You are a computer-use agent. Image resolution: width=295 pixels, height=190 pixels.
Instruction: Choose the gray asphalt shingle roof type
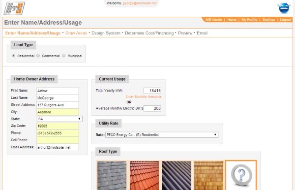[x=112, y=176]
